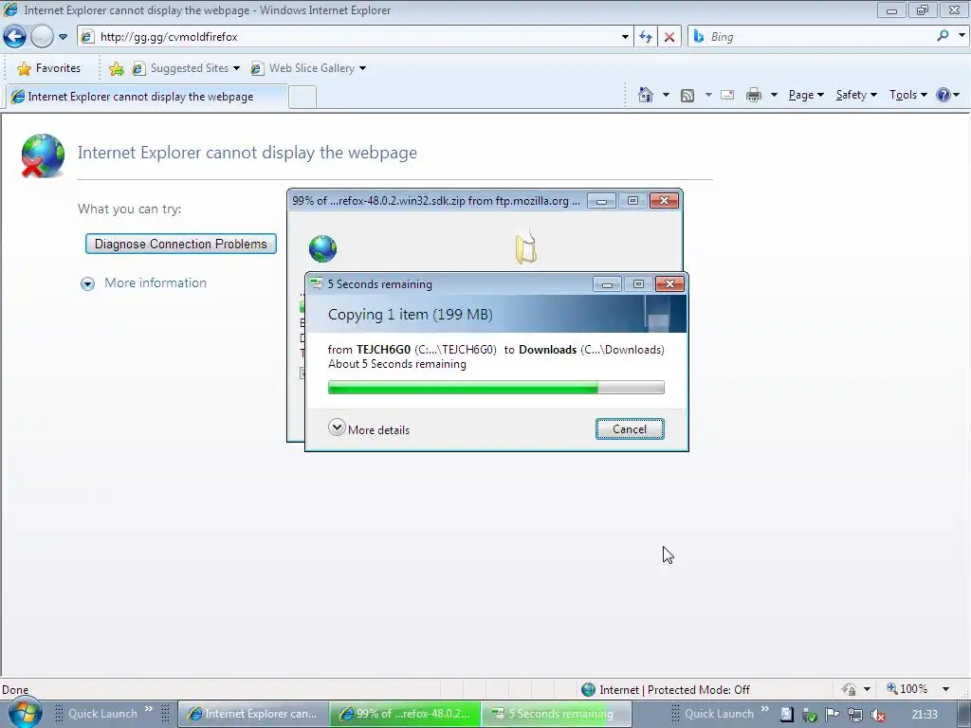
Task: Click the Stop loading red X icon
Action: [x=669, y=37]
